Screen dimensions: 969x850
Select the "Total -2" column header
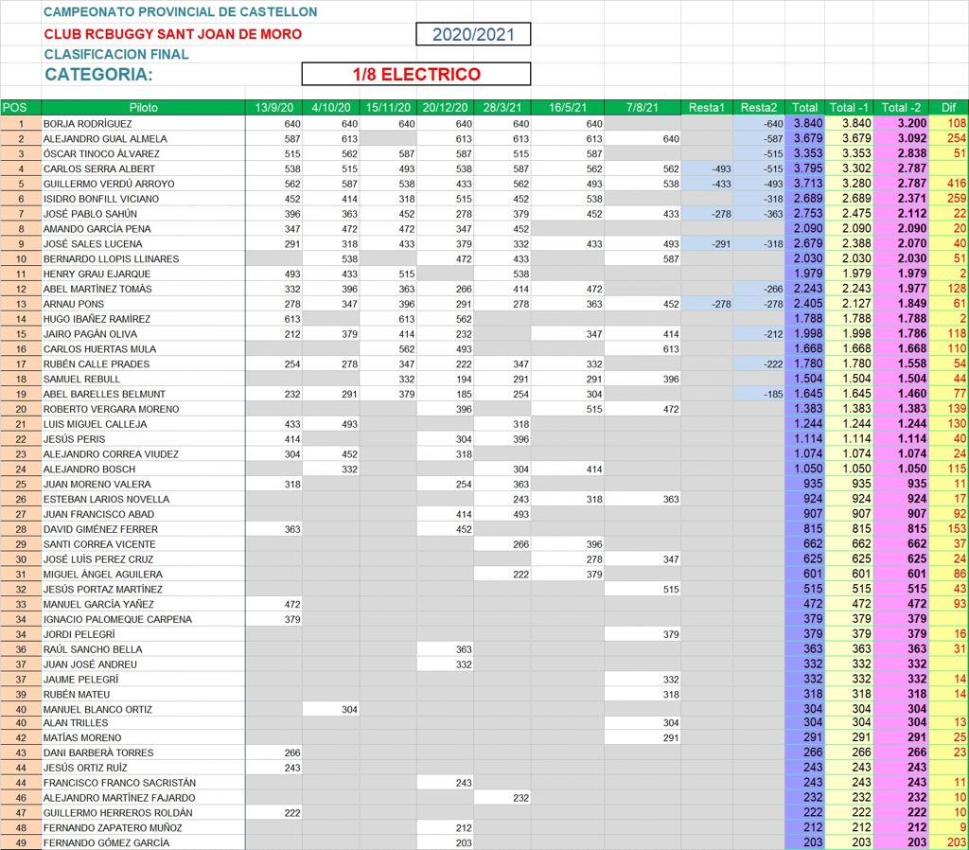point(901,108)
